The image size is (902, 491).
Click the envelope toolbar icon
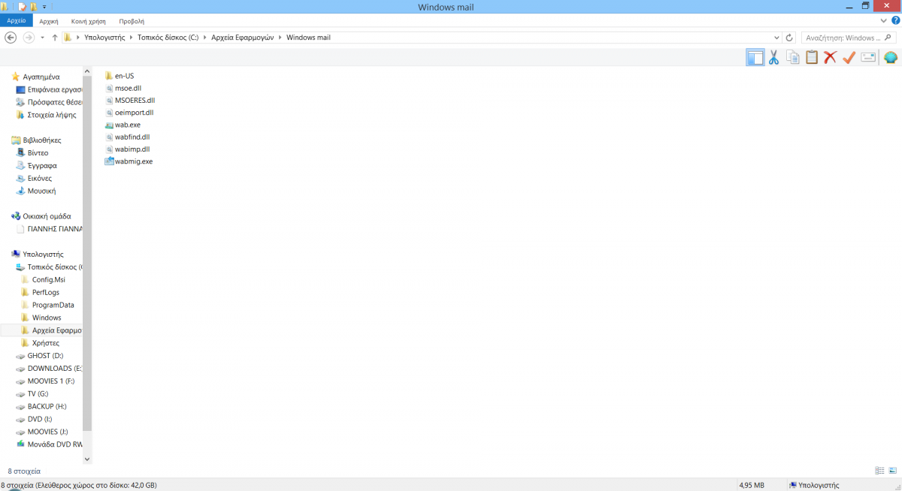[868, 57]
